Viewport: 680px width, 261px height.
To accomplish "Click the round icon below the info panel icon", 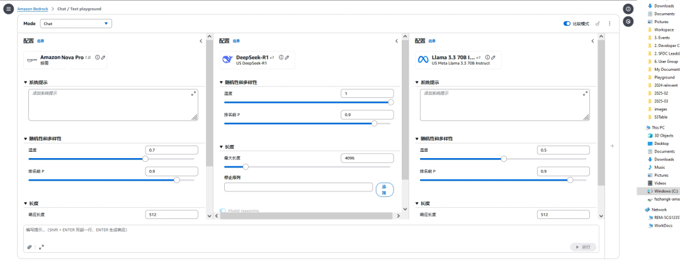I will pyautogui.click(x=628, y=21).
